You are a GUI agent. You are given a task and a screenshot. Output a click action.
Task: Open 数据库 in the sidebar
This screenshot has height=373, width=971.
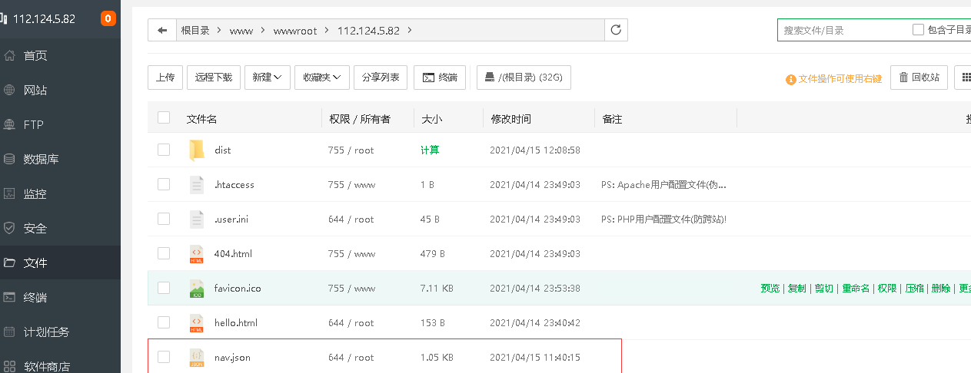42,159
